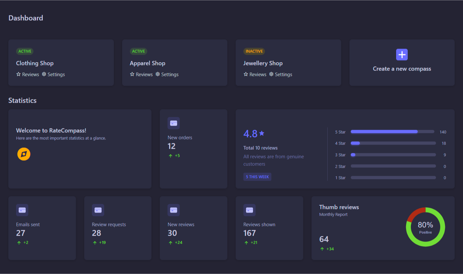463x274 pixels.
Task: Click the card icon above New orders
Action: (x=174, y=123)
